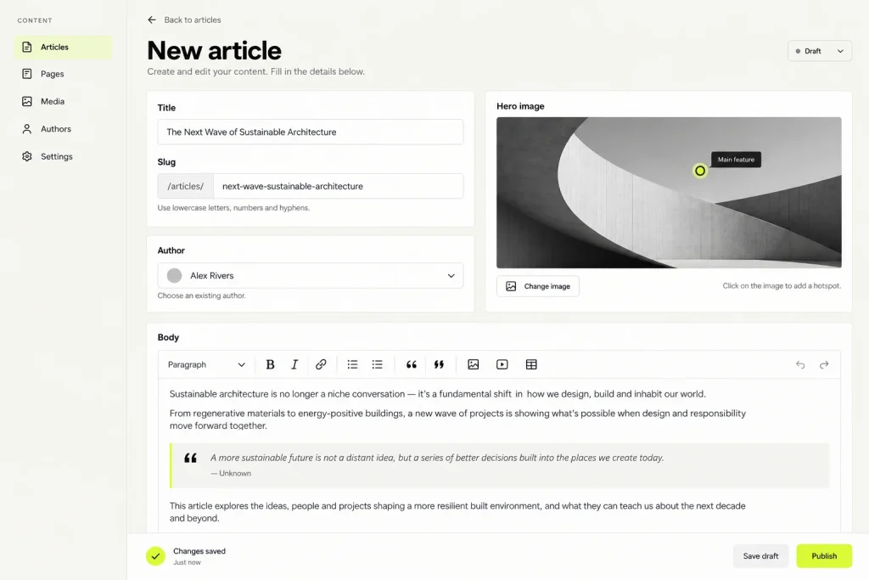This screenshot has height=580, width=869.
Task: Open the Author selector showing Alex Rivers
Action: (311, 276)
